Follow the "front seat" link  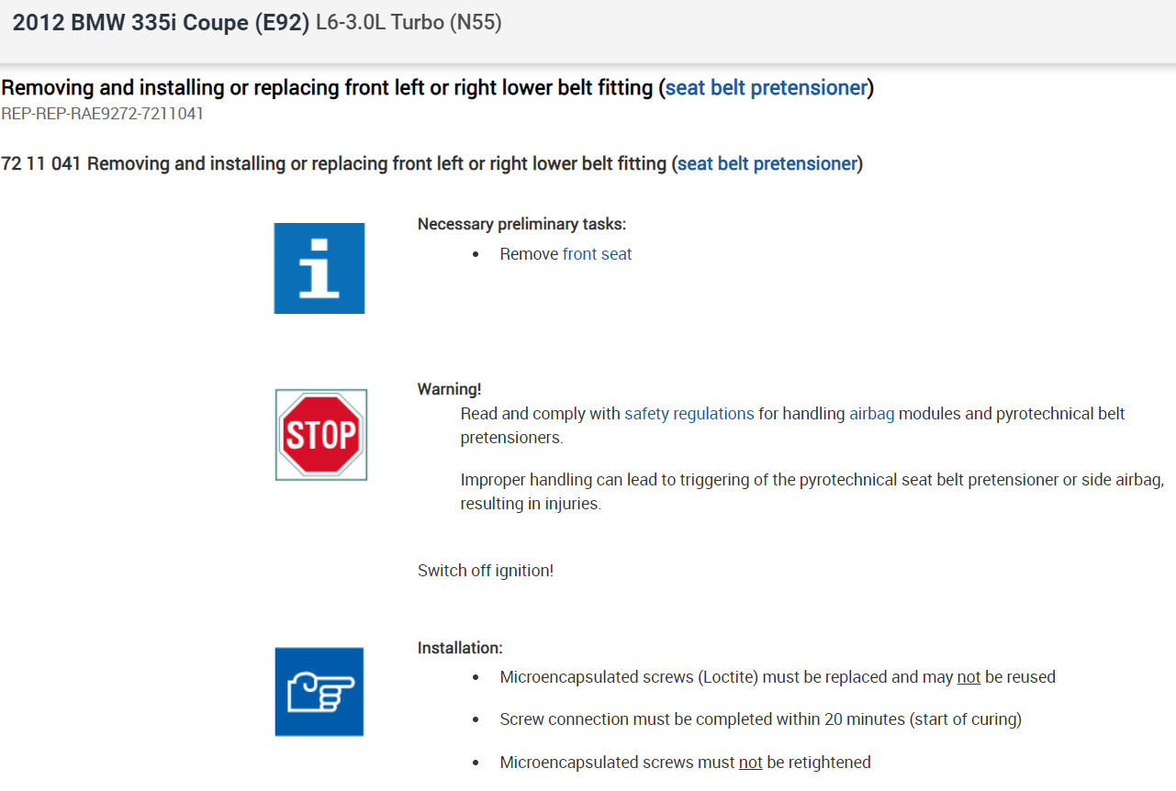click(597, 254)
